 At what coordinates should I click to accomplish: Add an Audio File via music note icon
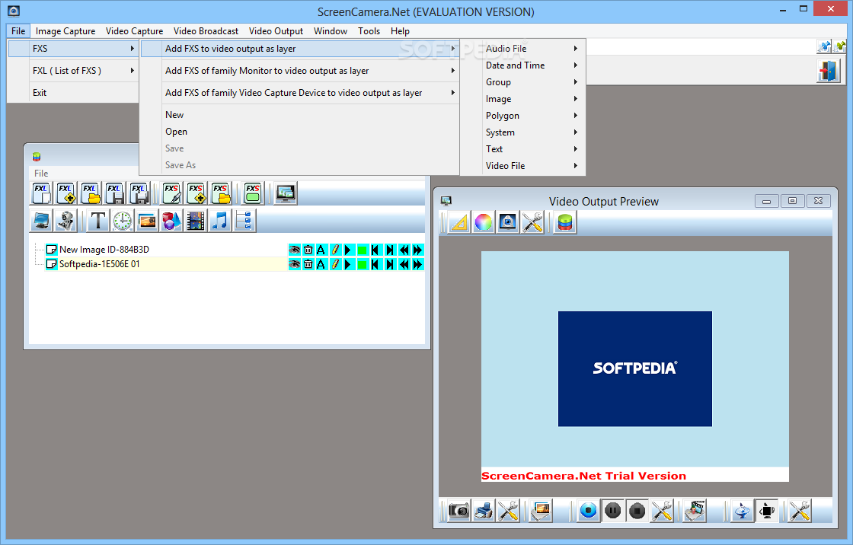220,221
